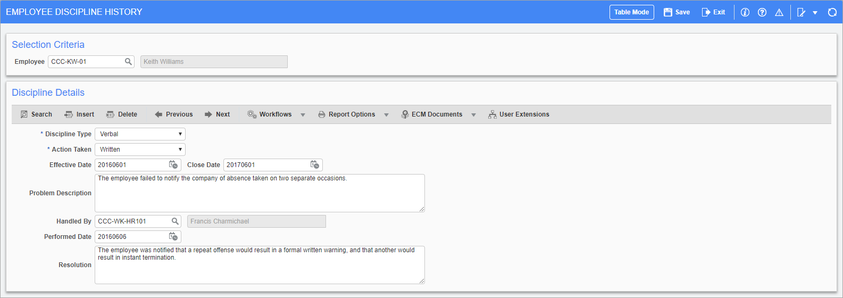Open User Extensions
Viewport: 843px width, 298px height.
click(x=519, y=114)
